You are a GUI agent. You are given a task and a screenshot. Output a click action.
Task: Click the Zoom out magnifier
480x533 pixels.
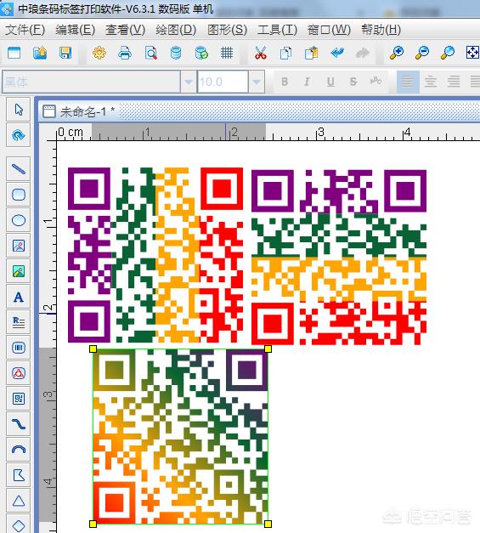pyautogui.click(x=422, y=53)
